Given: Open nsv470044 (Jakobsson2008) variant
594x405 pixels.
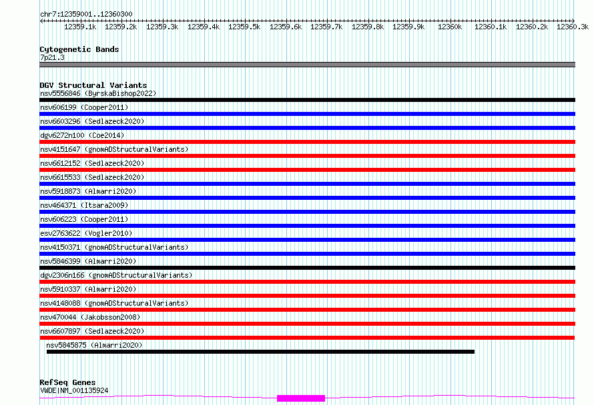Looking at the screenshot, I should tap(90, 317).
